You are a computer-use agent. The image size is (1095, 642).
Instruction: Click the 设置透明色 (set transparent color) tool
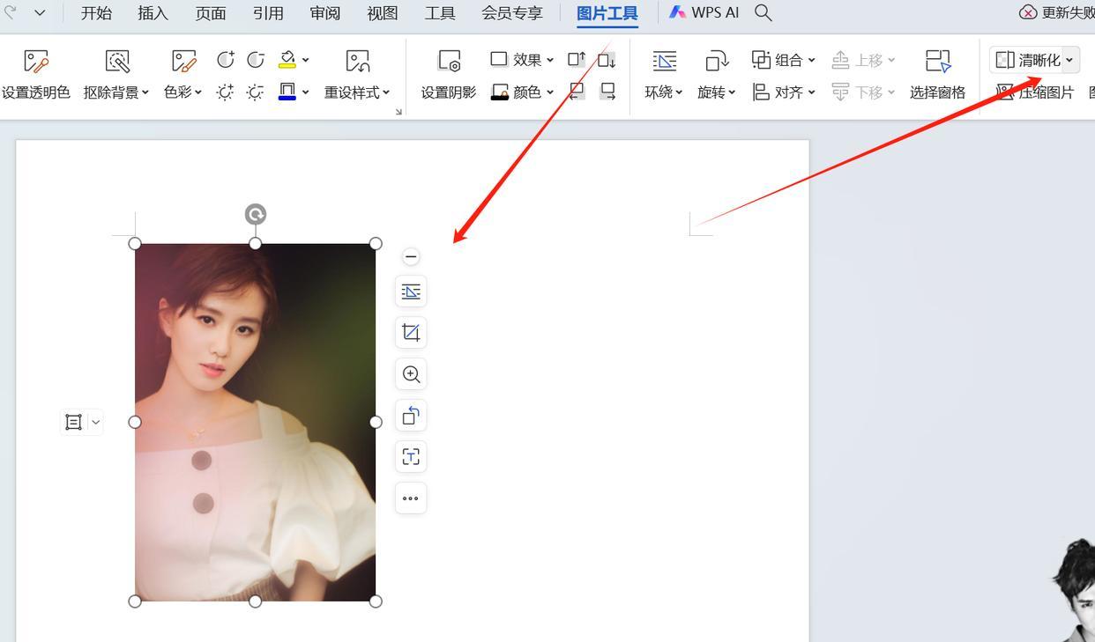point(36,74)
